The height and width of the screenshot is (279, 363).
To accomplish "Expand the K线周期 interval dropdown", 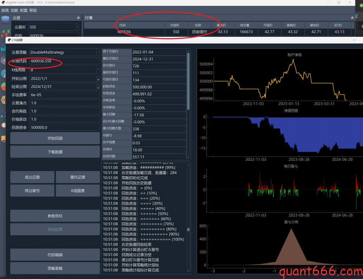I will 98,70.
